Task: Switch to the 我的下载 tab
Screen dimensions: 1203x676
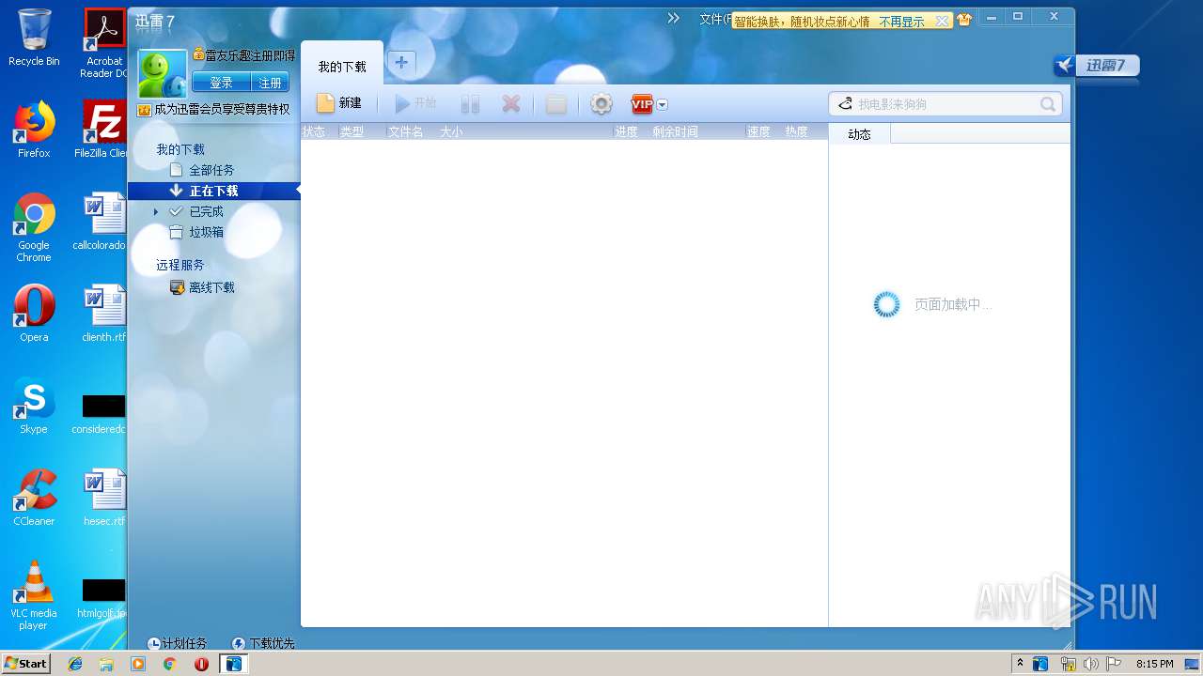Action: click(x=342, y=67)
